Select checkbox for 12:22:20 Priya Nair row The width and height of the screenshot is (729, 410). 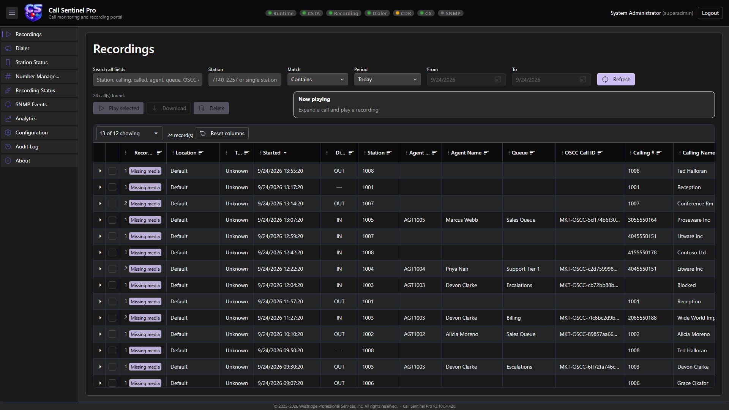112,269
